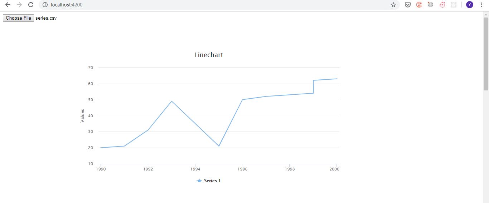
Task: Reload the localhost page
Action: coord(31,5)
